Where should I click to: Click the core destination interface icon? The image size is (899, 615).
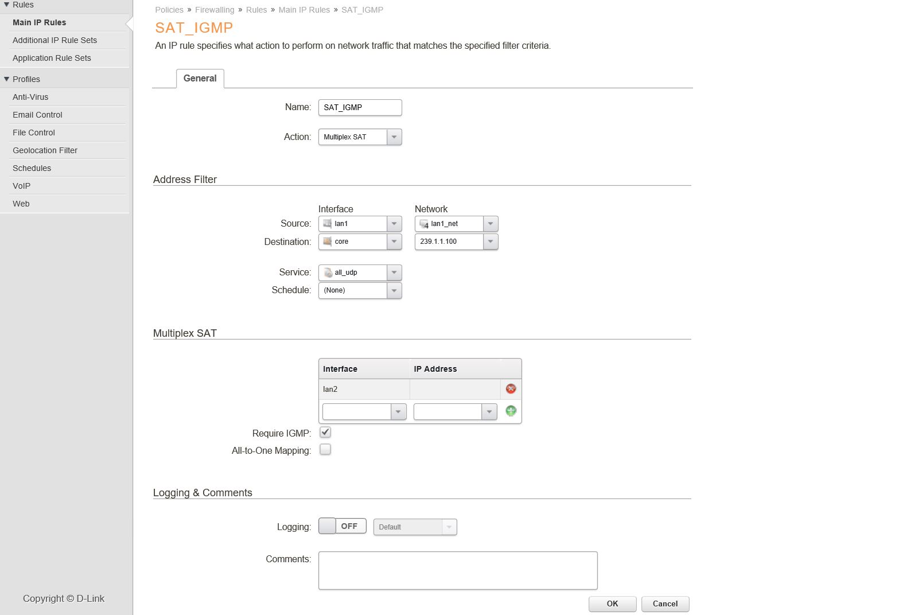(328, 242)
